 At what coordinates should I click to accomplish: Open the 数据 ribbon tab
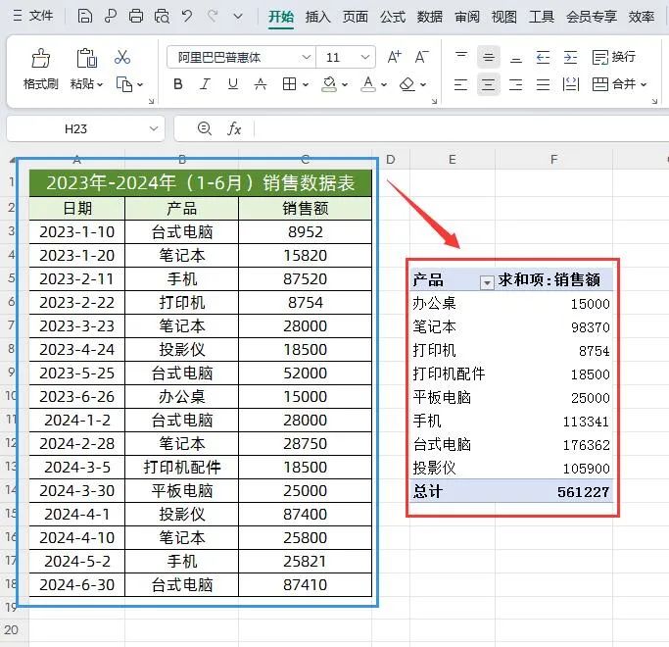[x=429, y=16]
